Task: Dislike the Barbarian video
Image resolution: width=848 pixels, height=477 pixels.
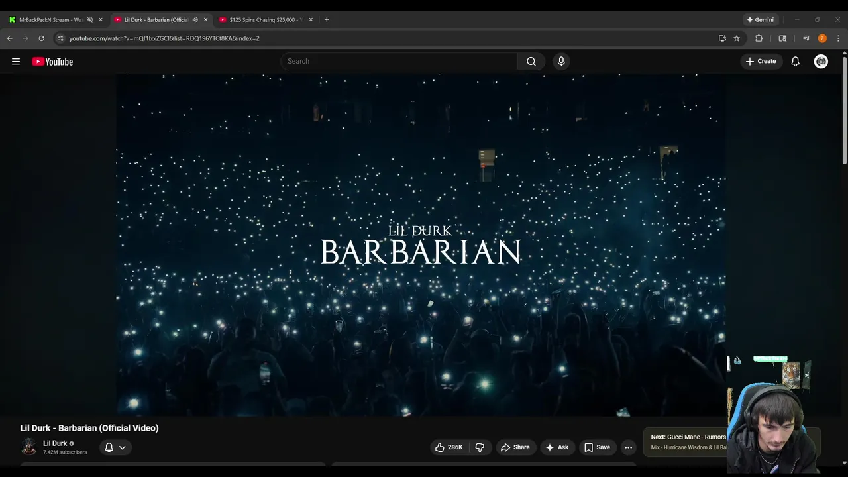Action: point(480,447)
